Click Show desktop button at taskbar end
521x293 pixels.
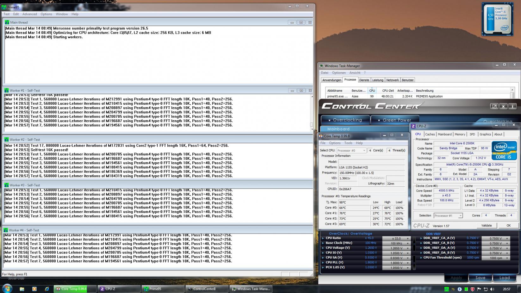519,289
